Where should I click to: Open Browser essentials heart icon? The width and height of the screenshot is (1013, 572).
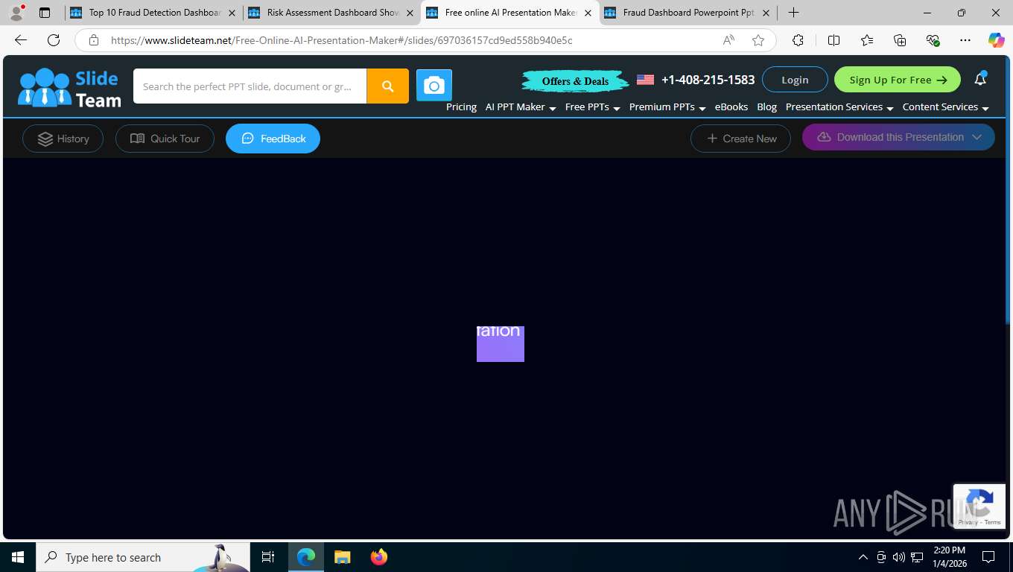point(933,40)
